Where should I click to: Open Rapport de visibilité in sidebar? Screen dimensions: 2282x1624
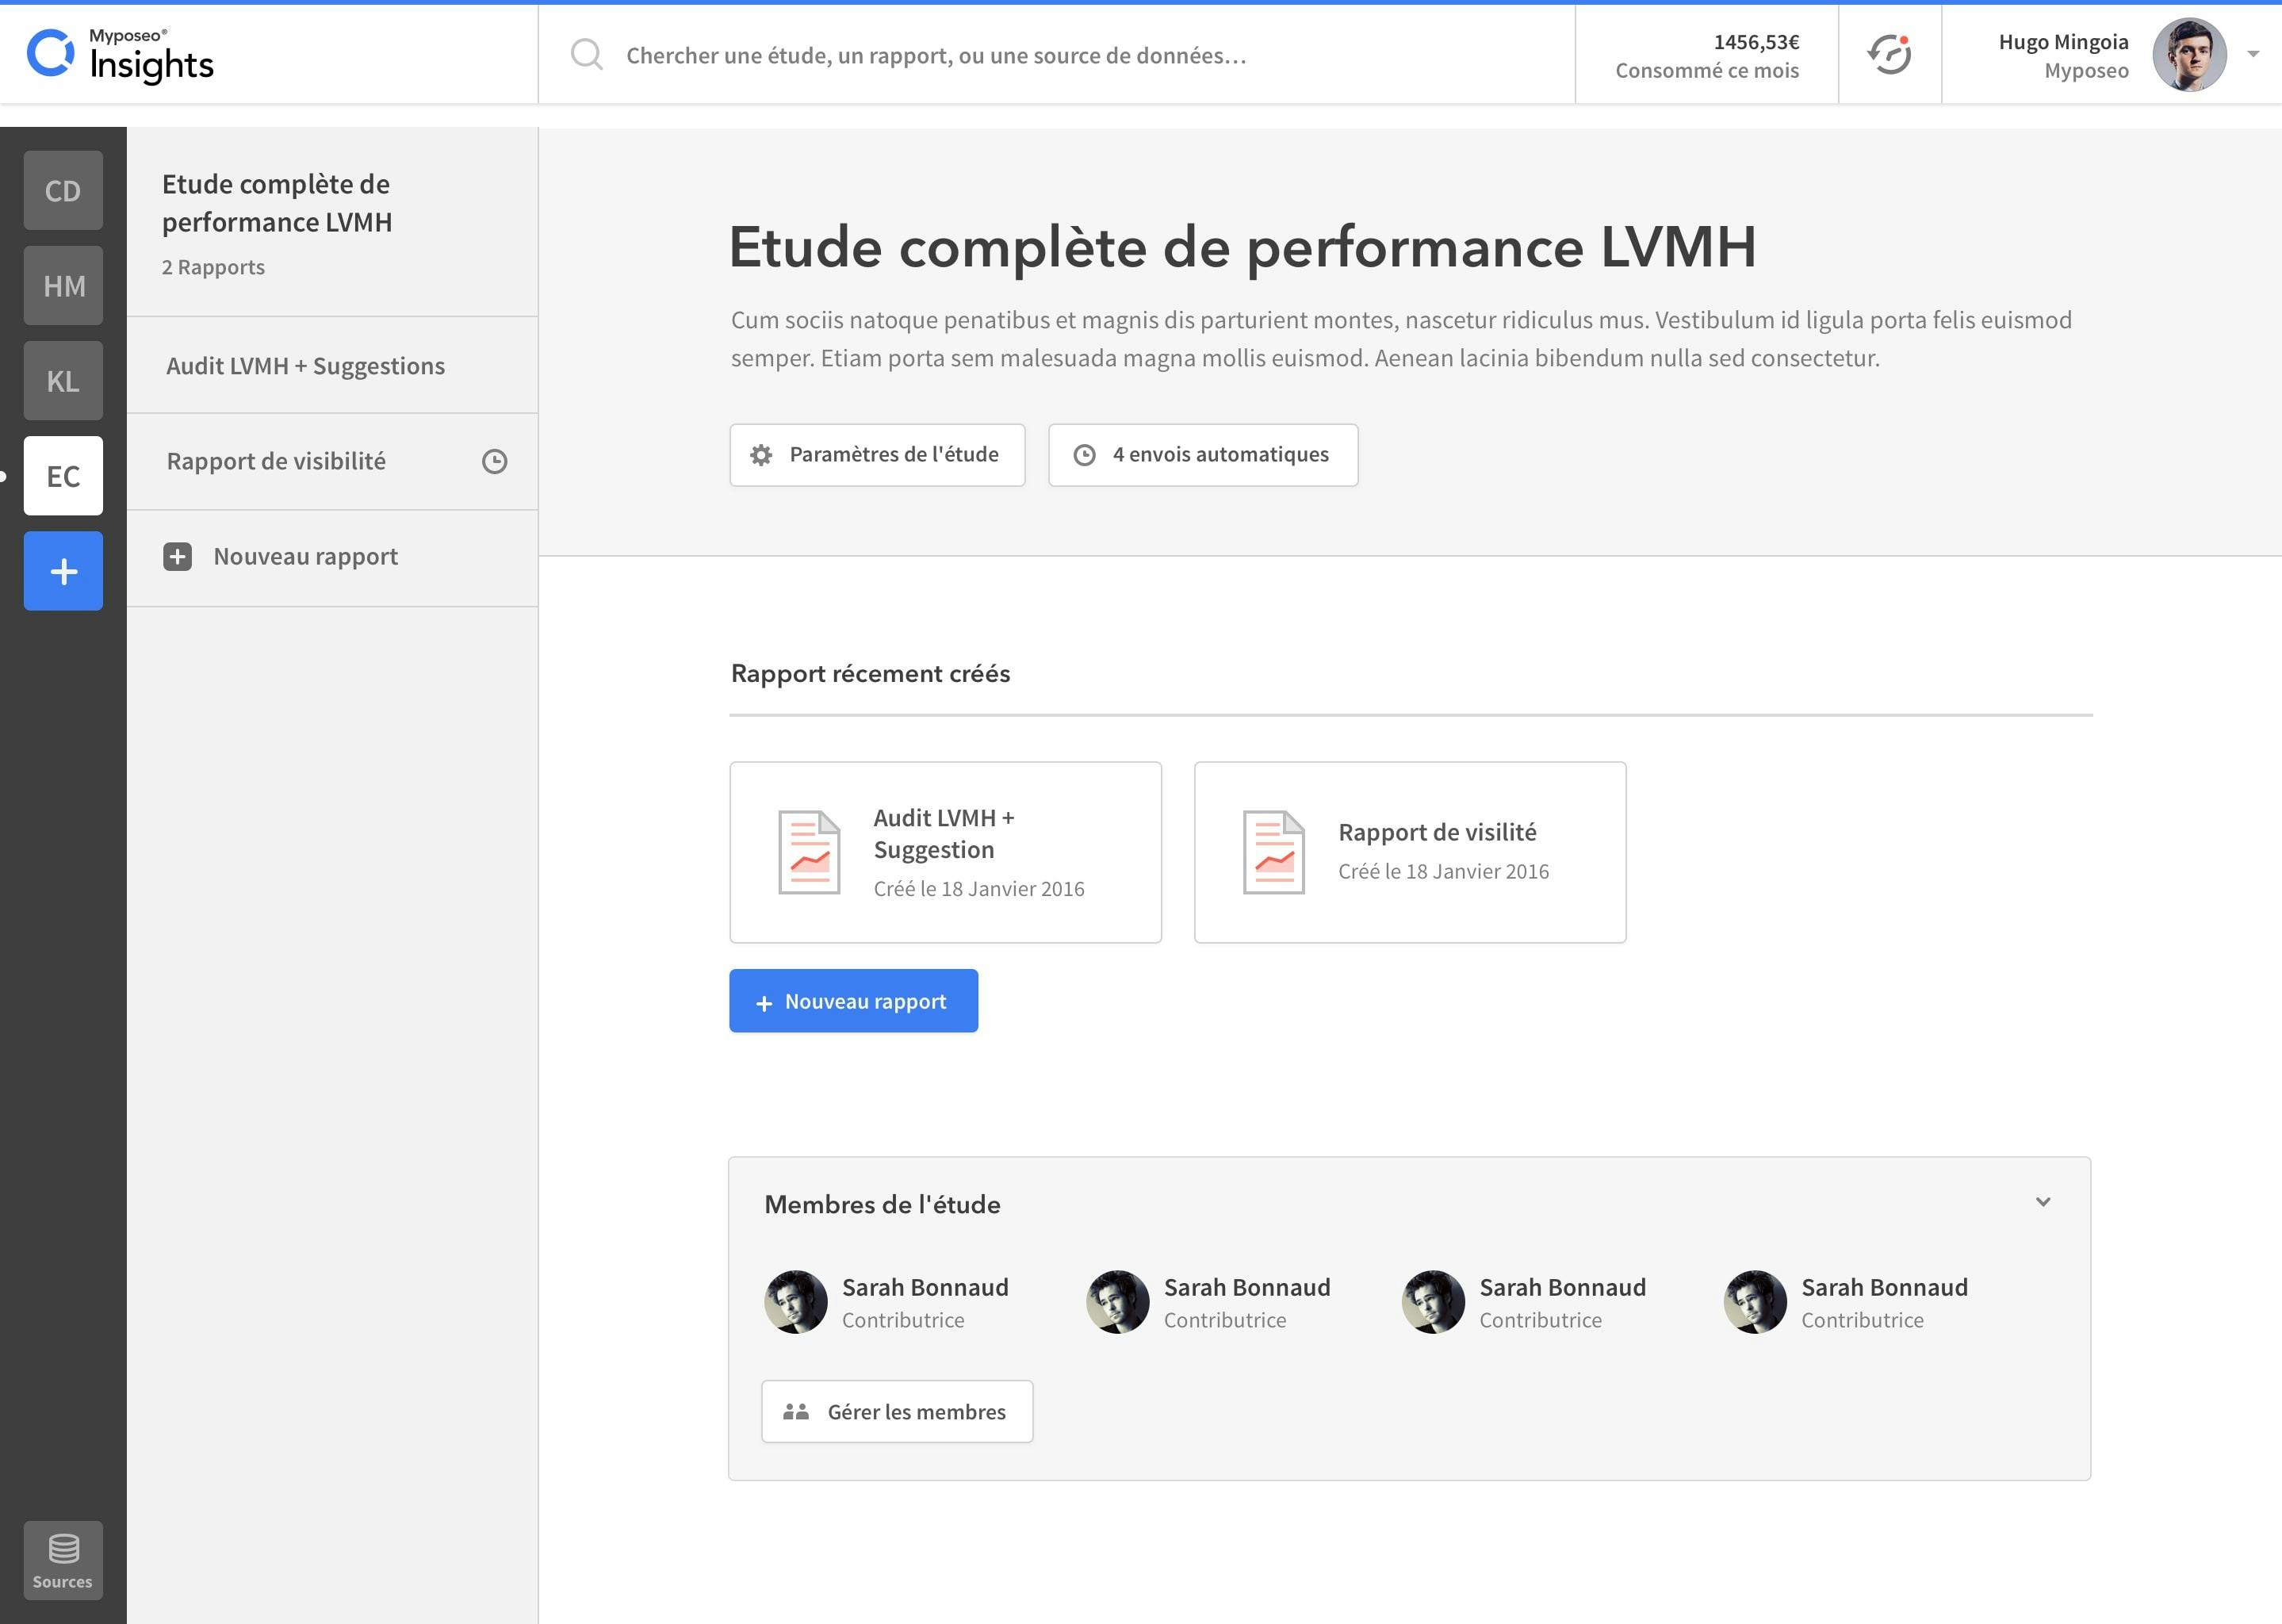pos(332,461)
